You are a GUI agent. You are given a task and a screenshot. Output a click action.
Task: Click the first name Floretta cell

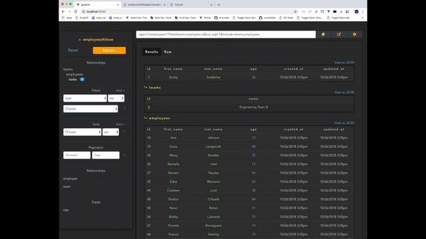tap(173, 226)
